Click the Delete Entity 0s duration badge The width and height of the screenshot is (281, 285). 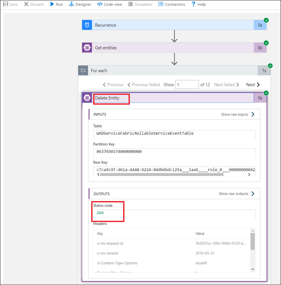[260, 98]
